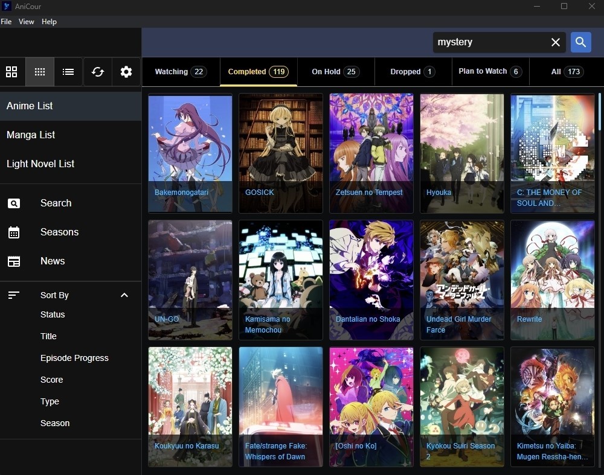Open the Rewrite cover
The height and width of the screenshot is (475, 604).
553,280
